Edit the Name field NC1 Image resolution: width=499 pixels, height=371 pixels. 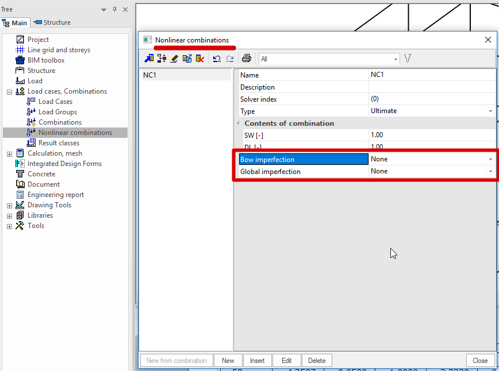(x=432, y=75)
